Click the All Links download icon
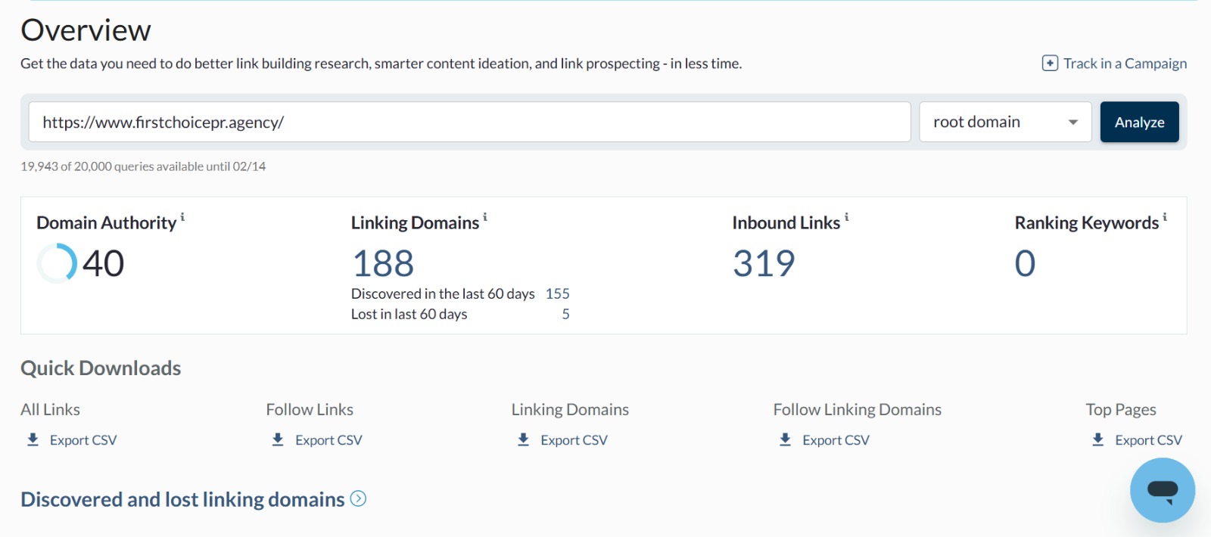 [x=33, y=439]
